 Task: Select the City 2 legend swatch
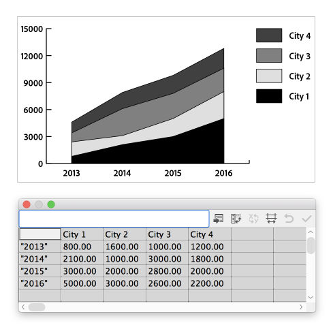pyautogui.click(x=269, y=76)
